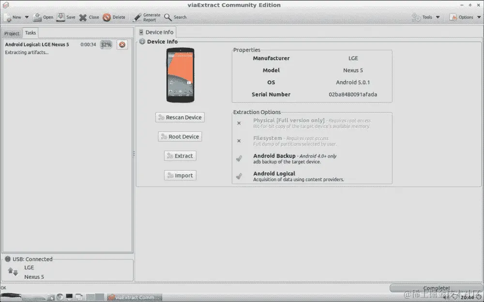
Task: Click the viaExtract Comm... taskbar entry
Action: pyautogui.click(x=135, y=297)
